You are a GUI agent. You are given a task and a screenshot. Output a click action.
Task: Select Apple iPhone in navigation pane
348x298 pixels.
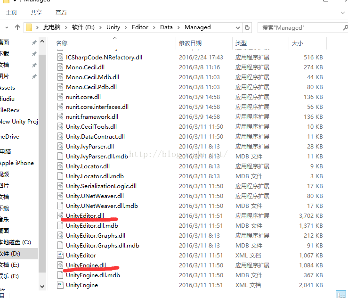(17, 163)
